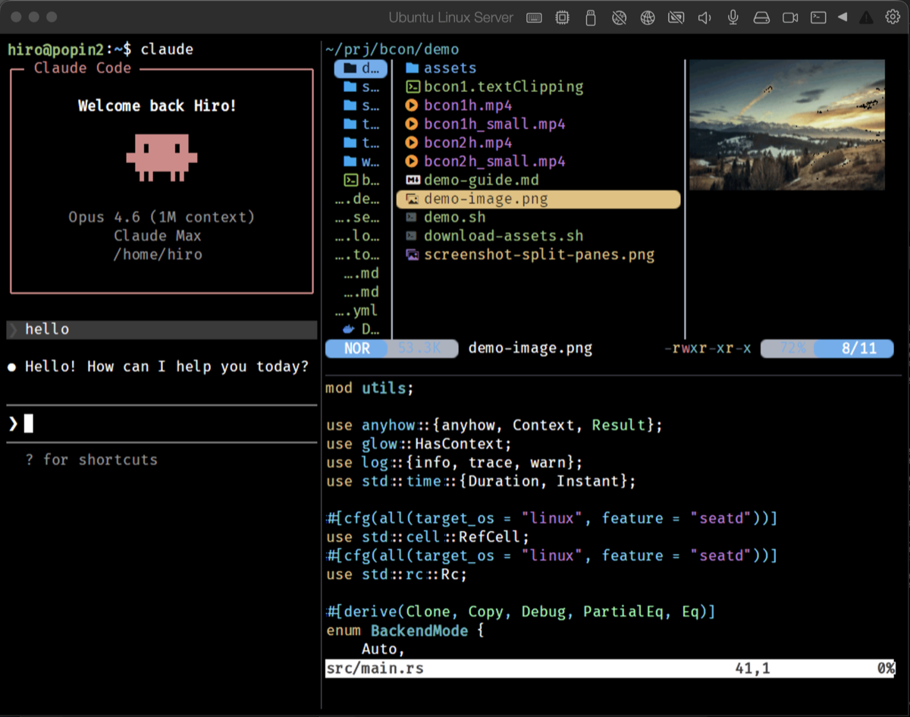Select bcon2h_small.mp4 in file list

tap(485, 161)
